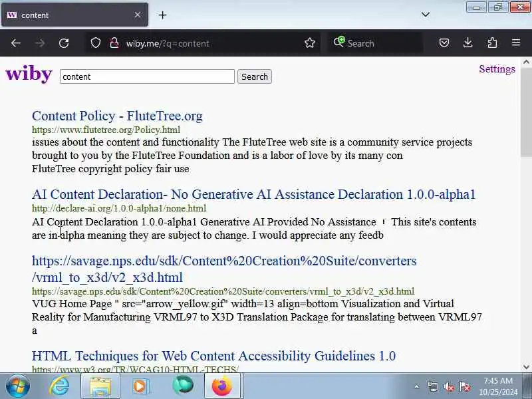The width and height of the screenshot is (532, 399).
Task: Open the Downloads panel
Action: pyautogui.click(x=468, y=43)
